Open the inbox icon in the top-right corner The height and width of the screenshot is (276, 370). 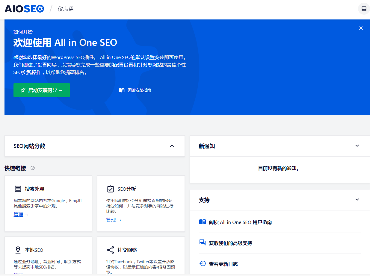click(x=363, y=9)
